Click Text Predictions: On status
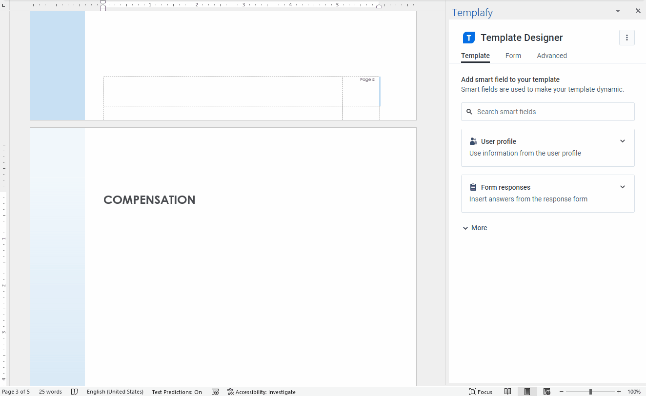The height and width of the screenshot is (396, 646). (x=177, y=392)
